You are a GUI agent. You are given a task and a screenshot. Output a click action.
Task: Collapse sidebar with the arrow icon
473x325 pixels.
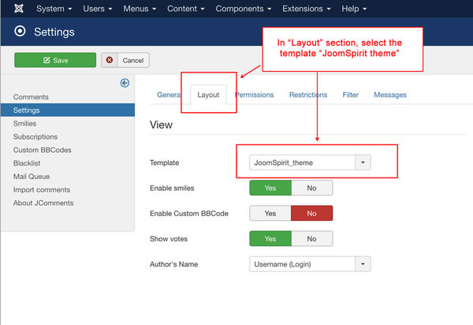(x=125, y=83)
